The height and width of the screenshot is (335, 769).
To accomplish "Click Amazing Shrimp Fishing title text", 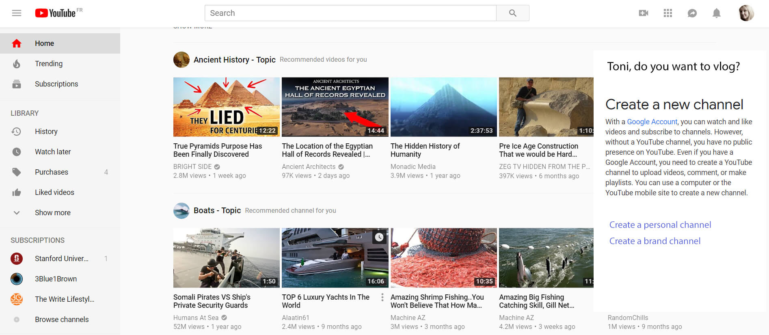I will point(437,301).
